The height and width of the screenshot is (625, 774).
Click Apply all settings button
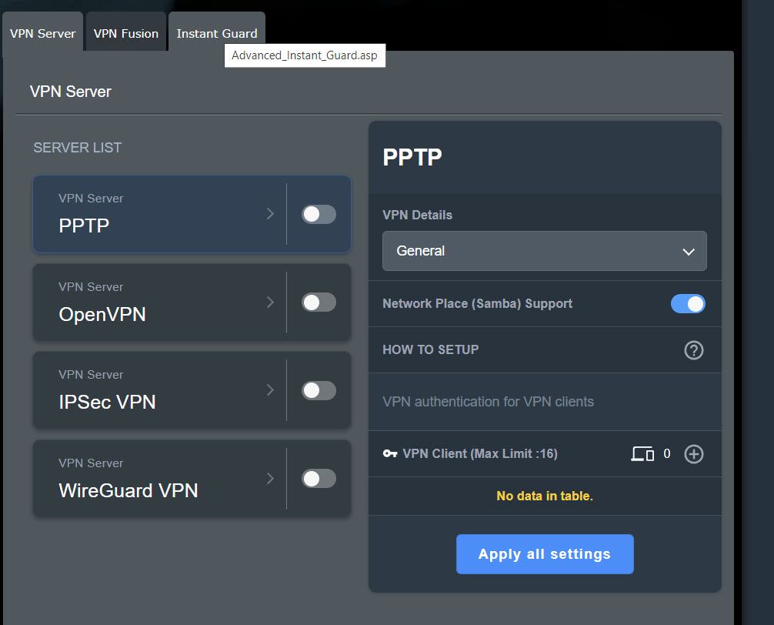tap(544, 554)
